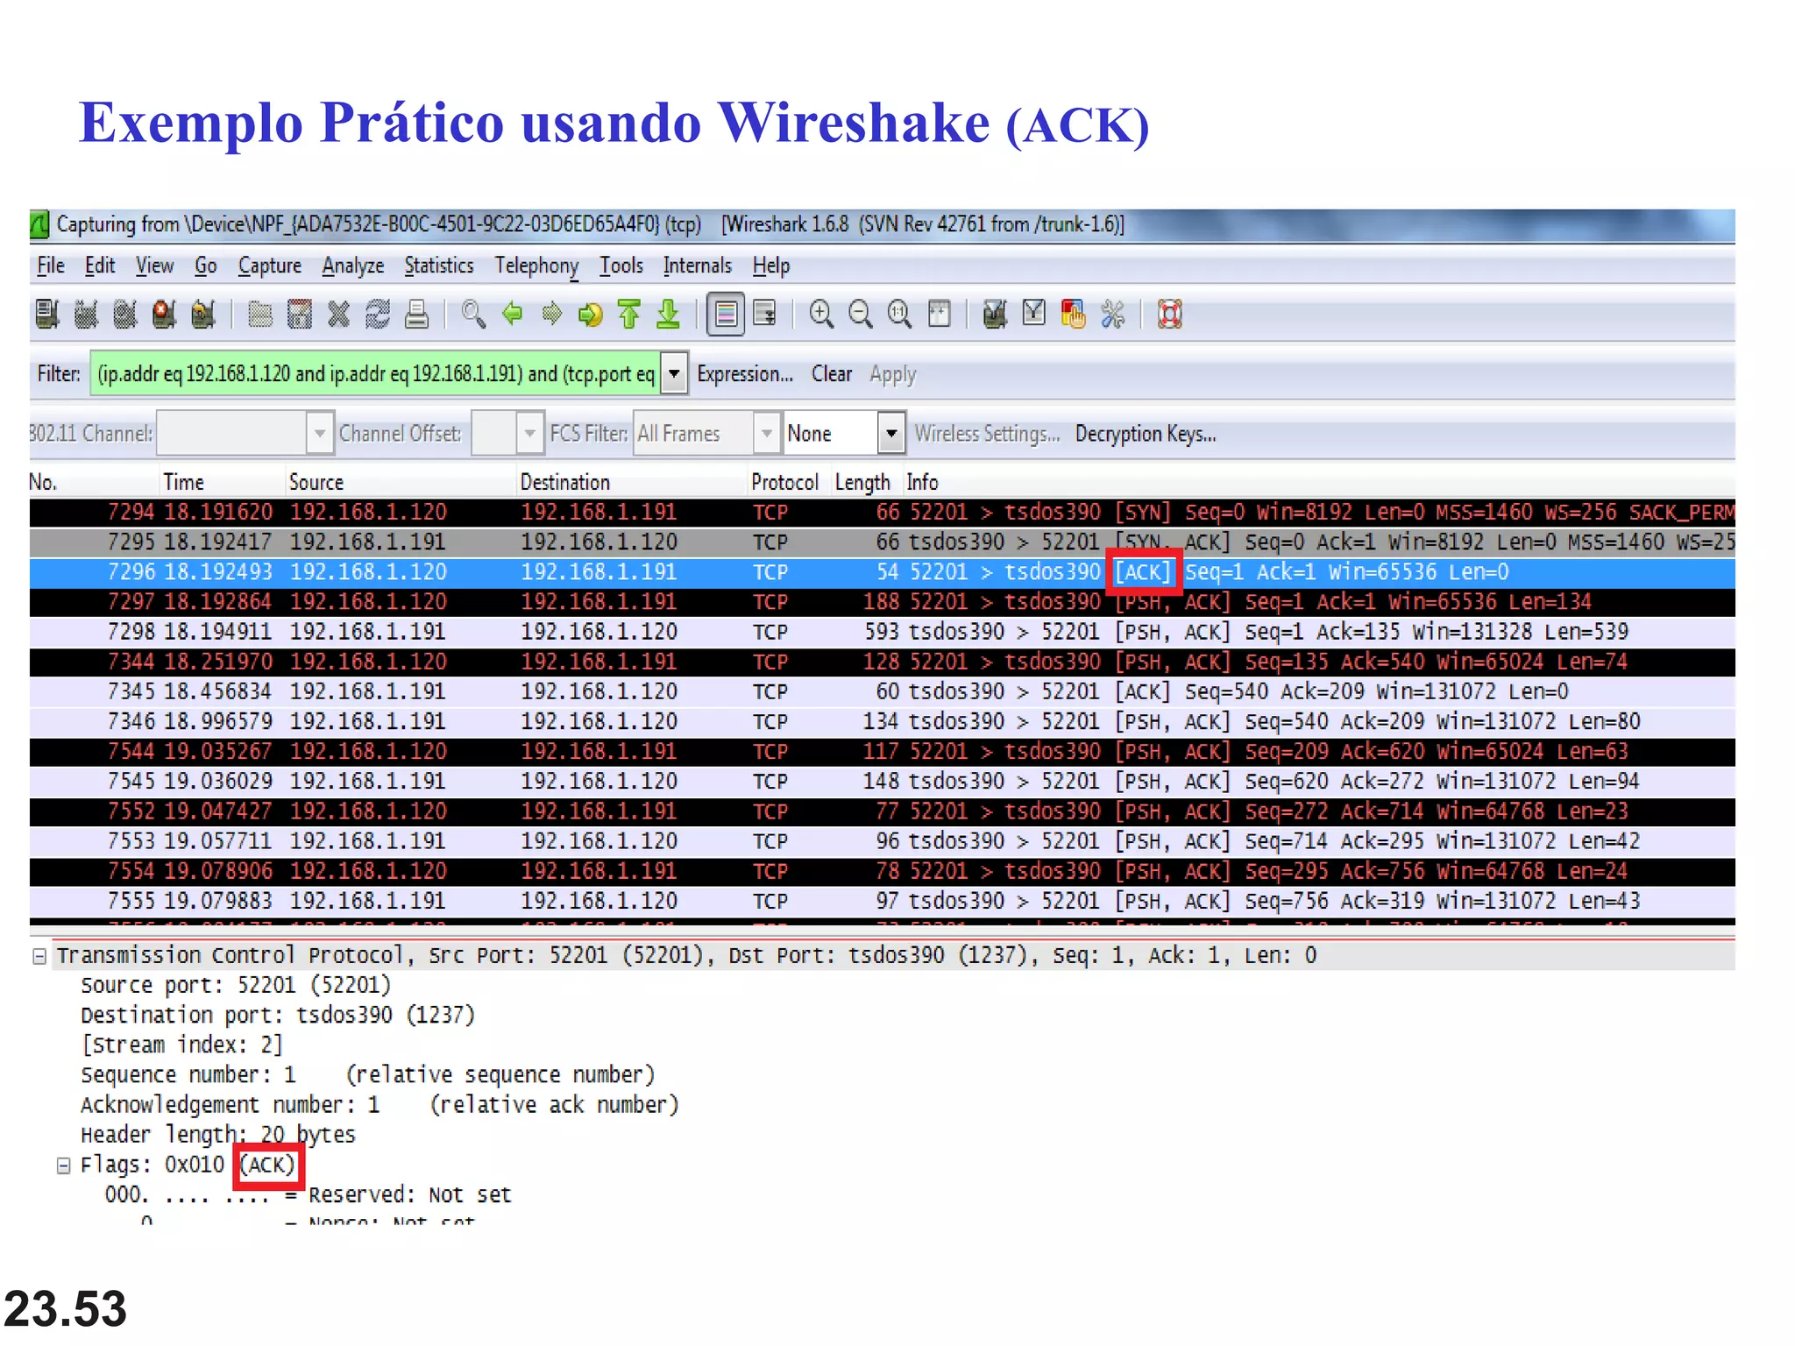Open the Help menu

771,266
